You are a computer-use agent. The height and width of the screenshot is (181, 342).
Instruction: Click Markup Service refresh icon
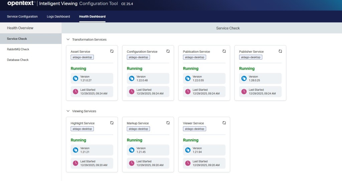[x=168, y=123]
